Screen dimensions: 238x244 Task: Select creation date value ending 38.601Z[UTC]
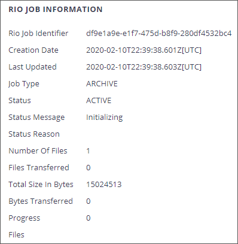[x=144, y=50]
